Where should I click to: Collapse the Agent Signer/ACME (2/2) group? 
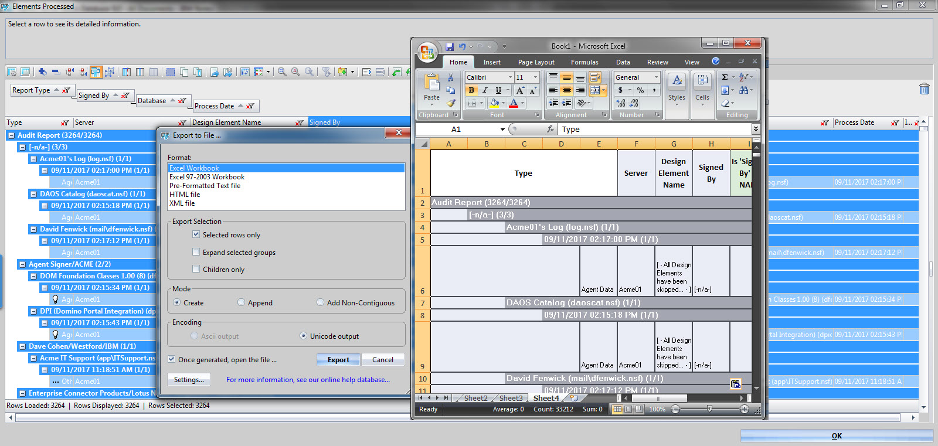[x=22, y=264]
